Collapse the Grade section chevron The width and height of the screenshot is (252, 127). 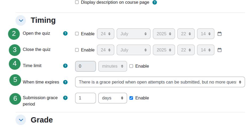click(21, 120)
